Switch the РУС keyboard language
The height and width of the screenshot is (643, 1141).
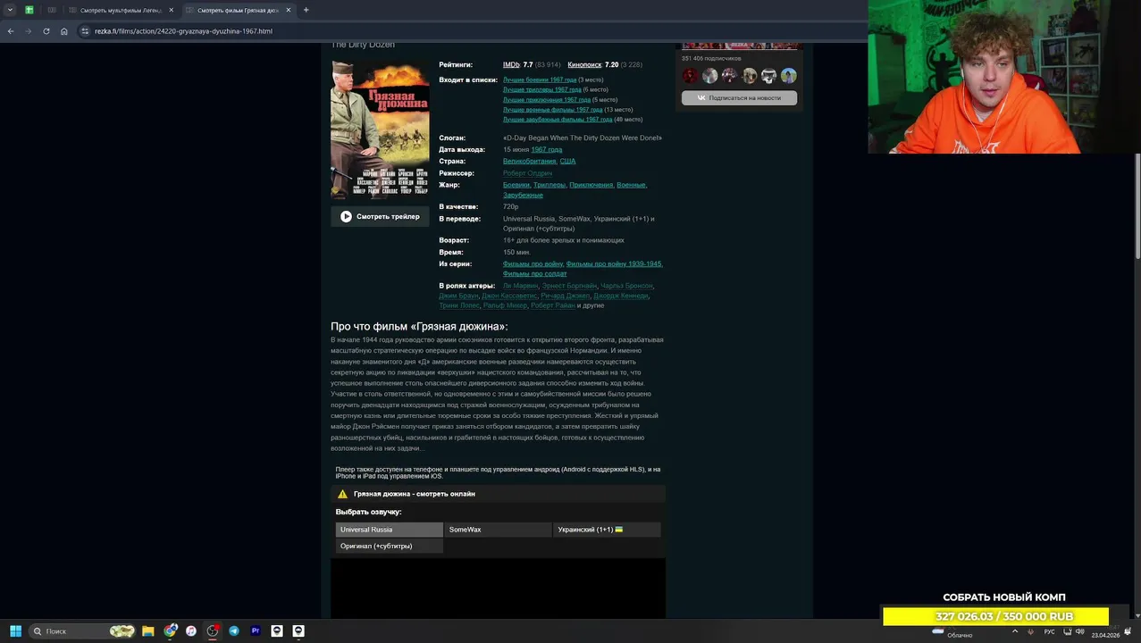point(1049,631)
